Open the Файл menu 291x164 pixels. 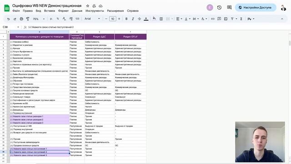(x=16, y=11)
